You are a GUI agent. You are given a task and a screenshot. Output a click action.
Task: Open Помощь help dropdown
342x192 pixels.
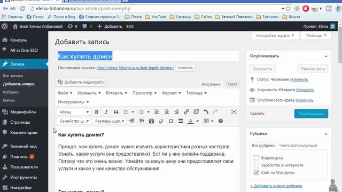(x=316, y=36)
